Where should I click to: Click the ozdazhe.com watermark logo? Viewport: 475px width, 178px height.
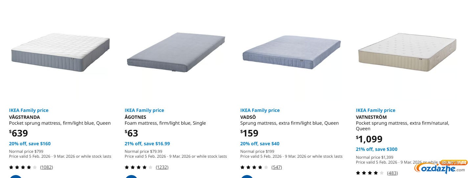point(440,168)
